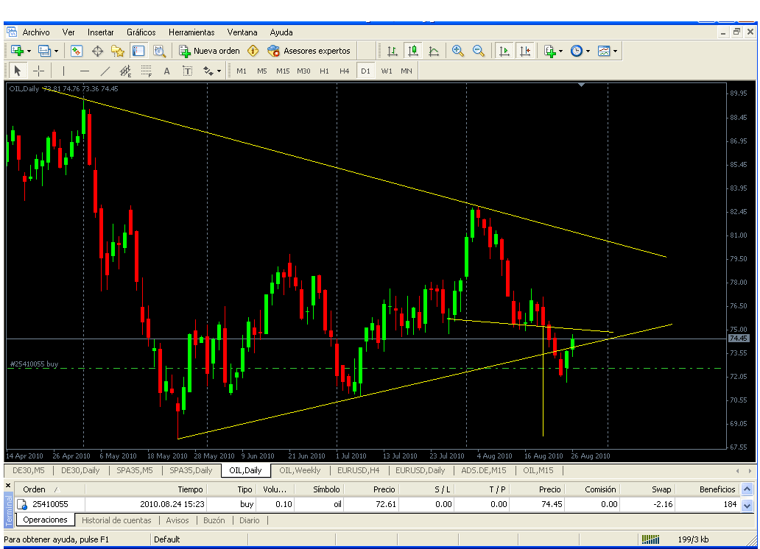
Task: Select the horizontal line tool
Action: (85, 71)
